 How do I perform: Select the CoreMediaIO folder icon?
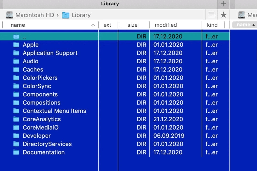click(x=16, y=127)
